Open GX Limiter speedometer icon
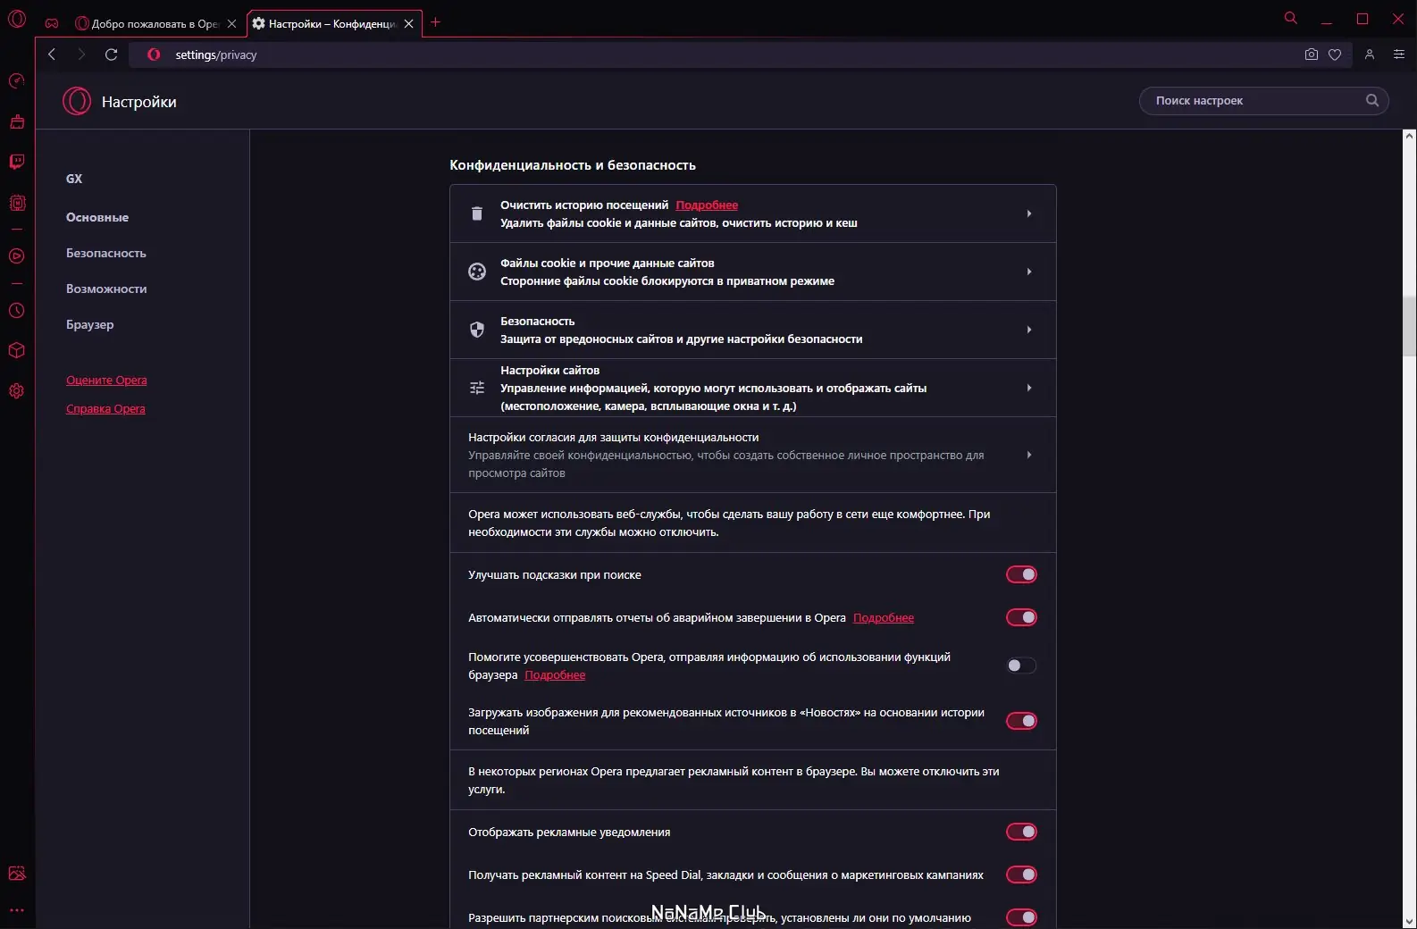Screen dimensions: 1417x929 click(17, 81)
